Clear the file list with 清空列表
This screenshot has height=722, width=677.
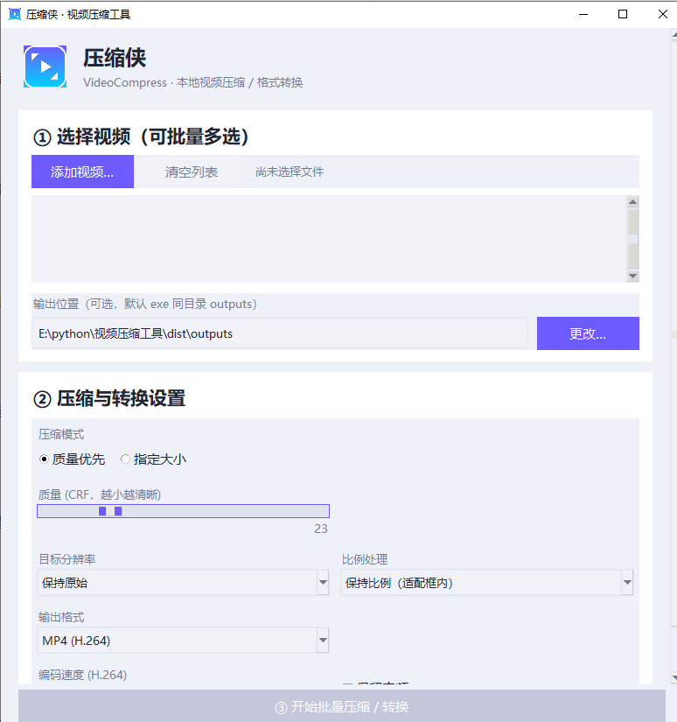pos(191,172)
